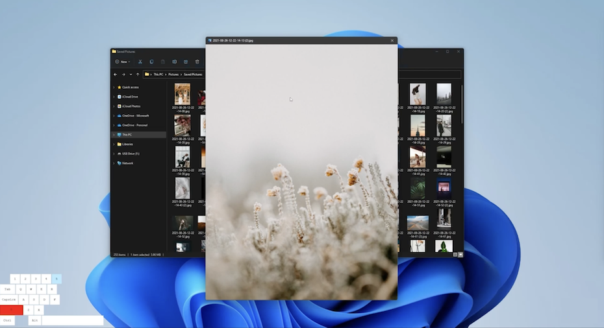Expand the Libraries tree node
The height and width of the screenshot is (328, 604).
pos(114,144)
